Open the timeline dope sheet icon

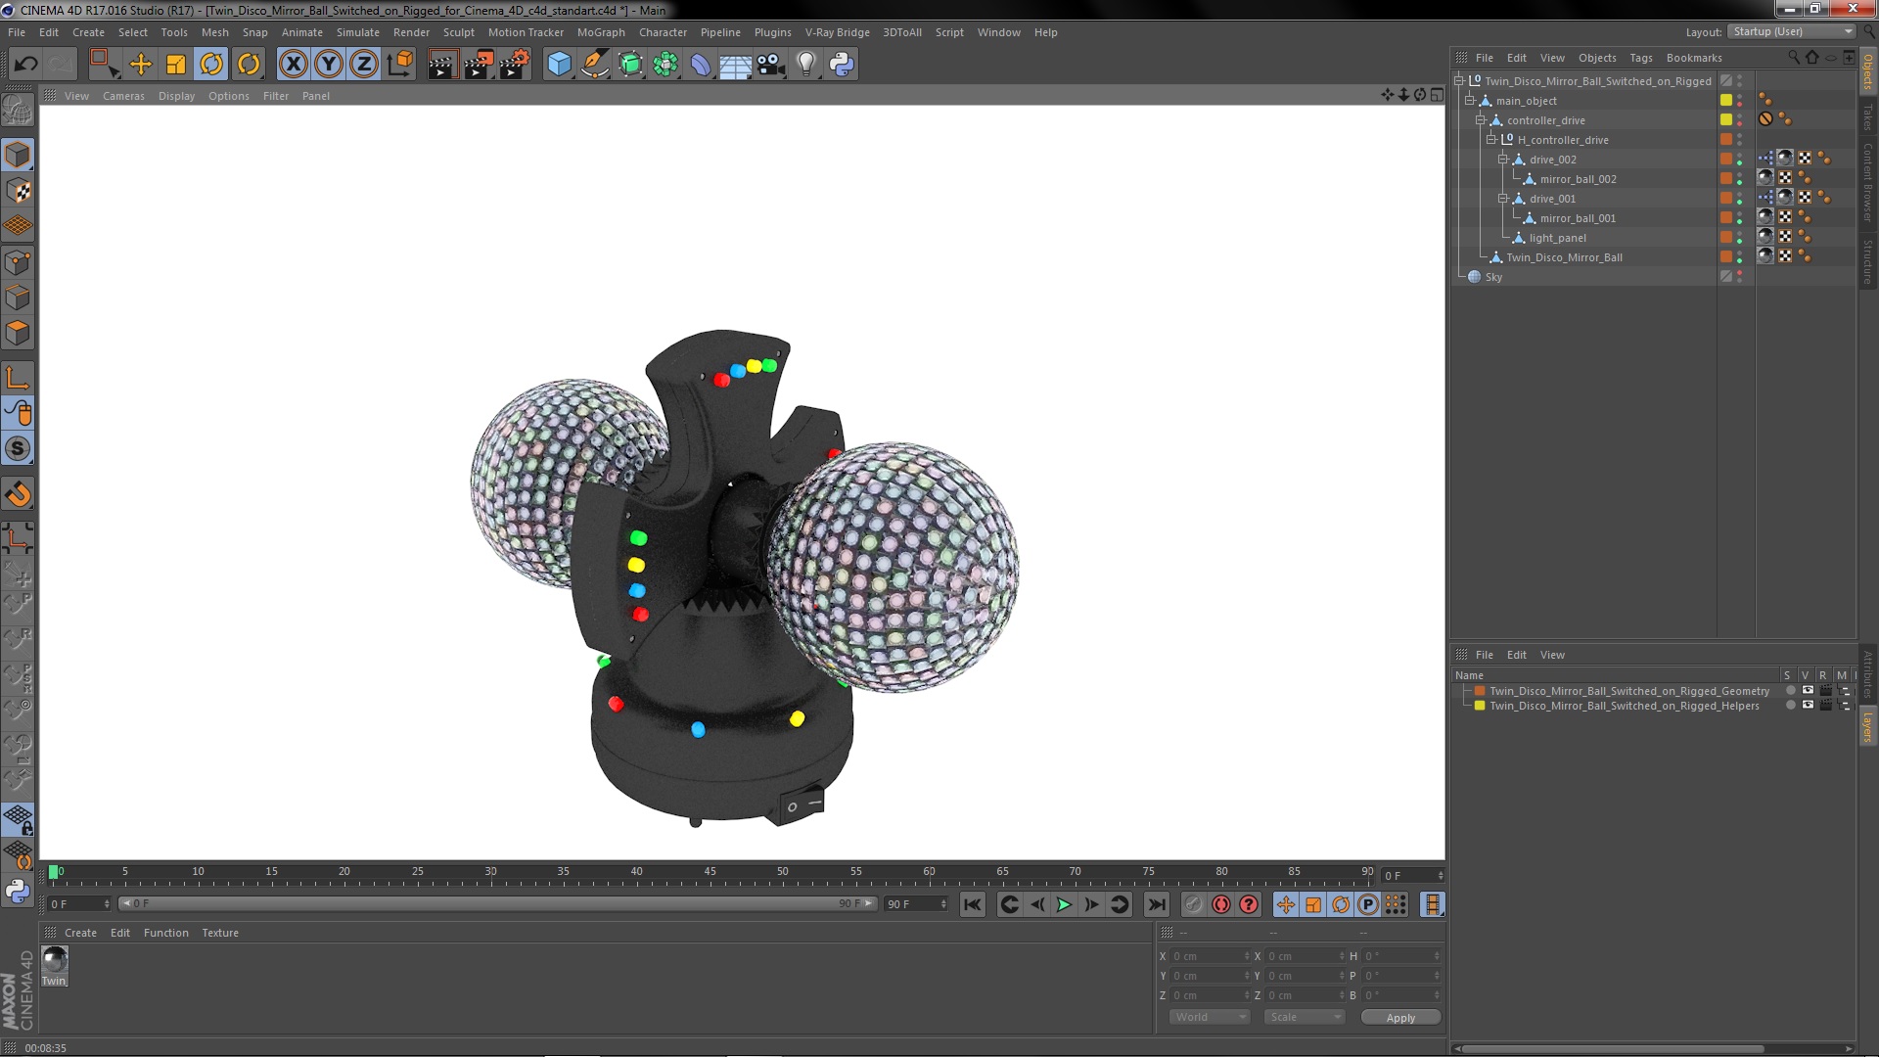[1433, 905]
